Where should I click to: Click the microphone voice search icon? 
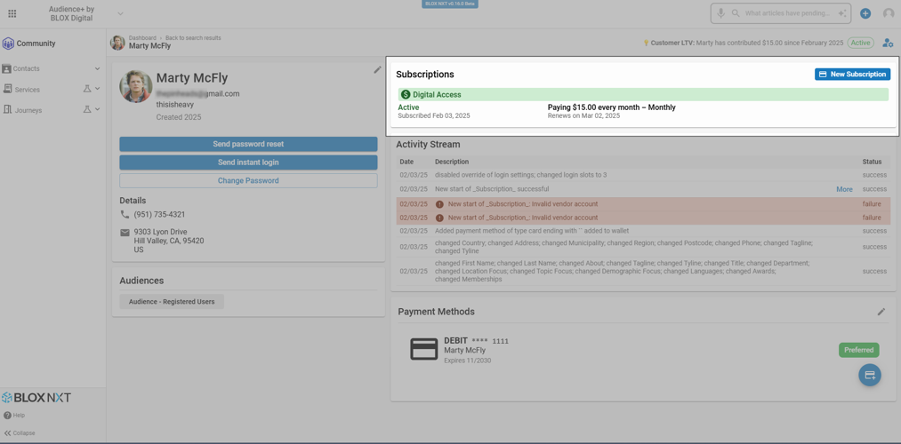pyautogui.click(x=720, y=13)
